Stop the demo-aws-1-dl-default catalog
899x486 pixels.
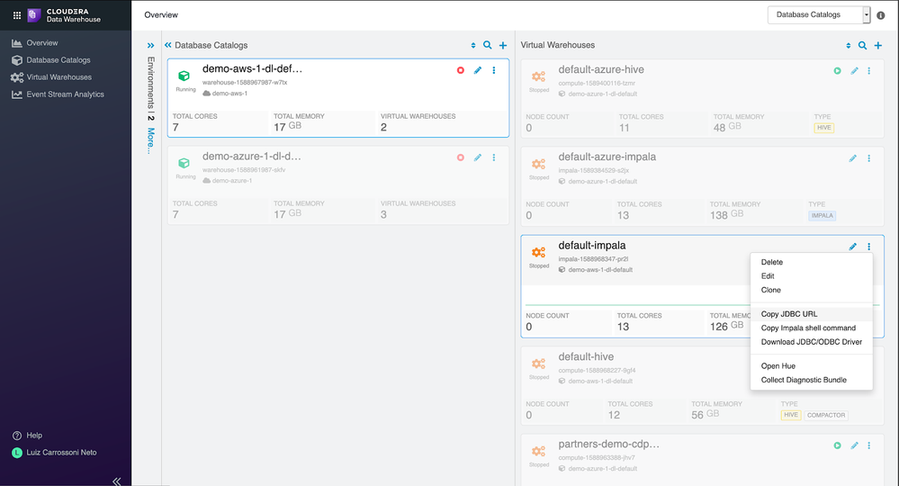(461, 70)
